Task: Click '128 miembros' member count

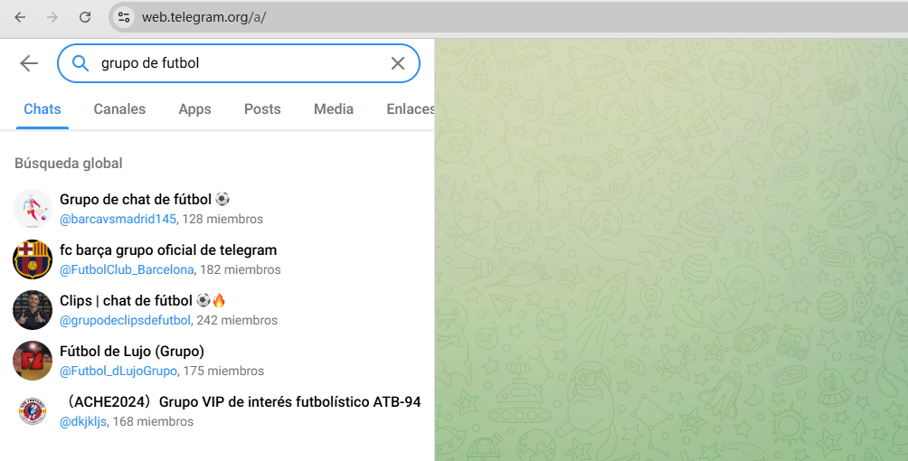Action: [x=222, y=219]
